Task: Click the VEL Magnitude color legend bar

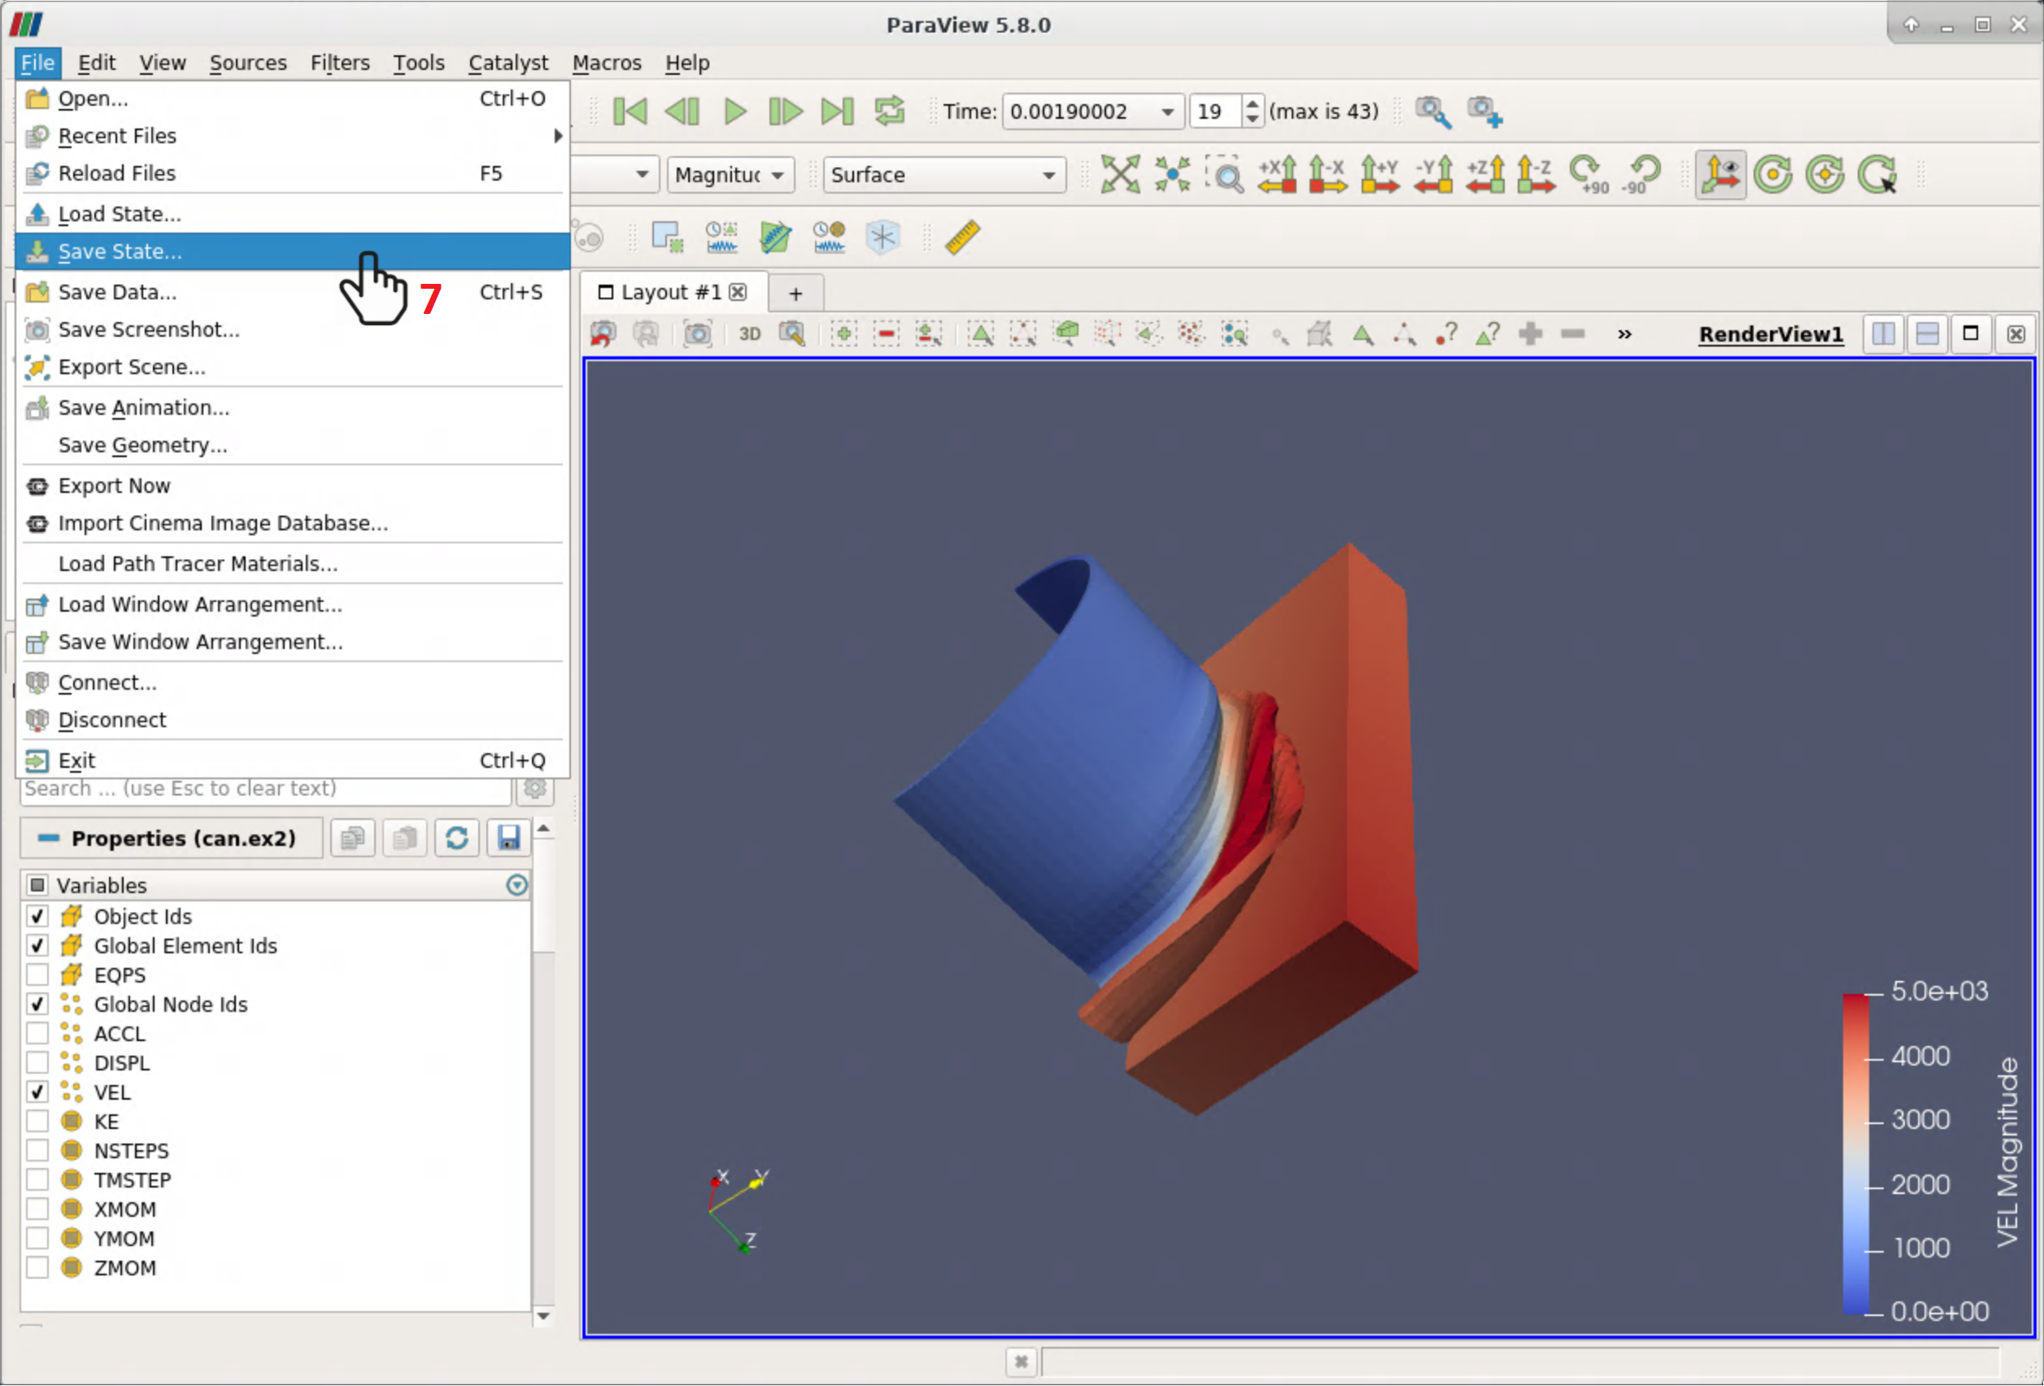Action: (x=1856, y=1155)
